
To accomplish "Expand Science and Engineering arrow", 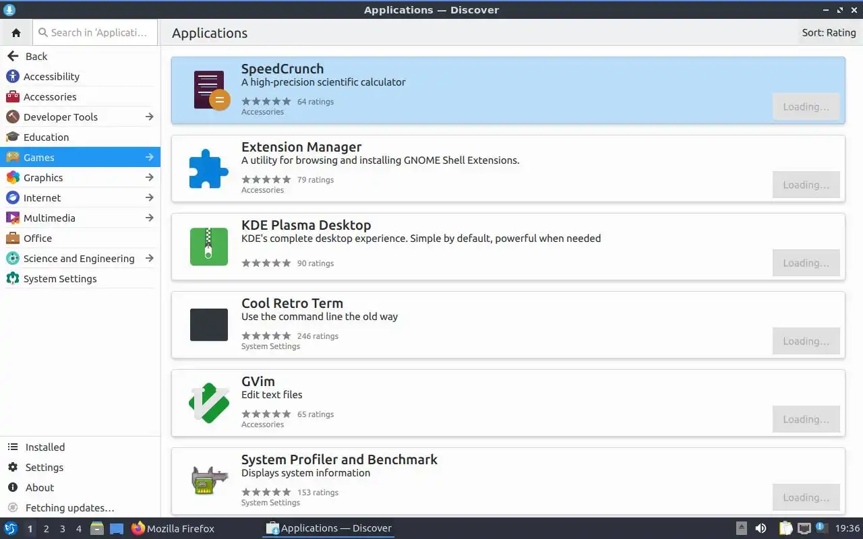I will pyautogui.click(x=150, y=259).
